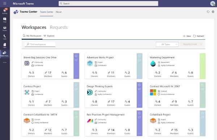Open Marketing Department workspace title
The height and width of the screenshot is (140, 217).
point(162,57)
